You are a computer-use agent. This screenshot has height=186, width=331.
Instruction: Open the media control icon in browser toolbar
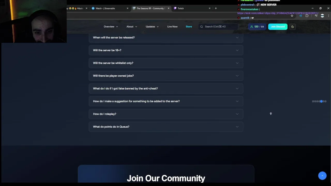point(316,16)
